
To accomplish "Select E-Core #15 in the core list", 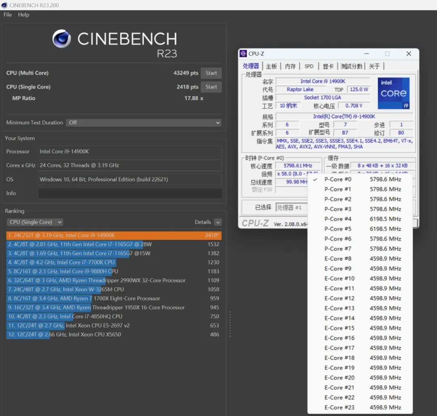I will pyautogui.click(x=360, y=328).
